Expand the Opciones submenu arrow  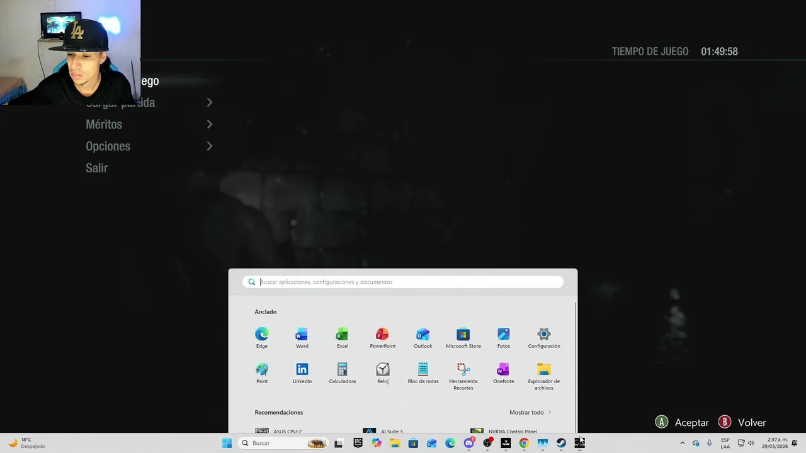click(210, 146)
